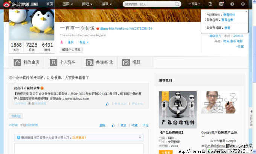This screenshot has width=256, height=154.
Task: Click the info icon in notice bar
Action: tap(18, 137)
